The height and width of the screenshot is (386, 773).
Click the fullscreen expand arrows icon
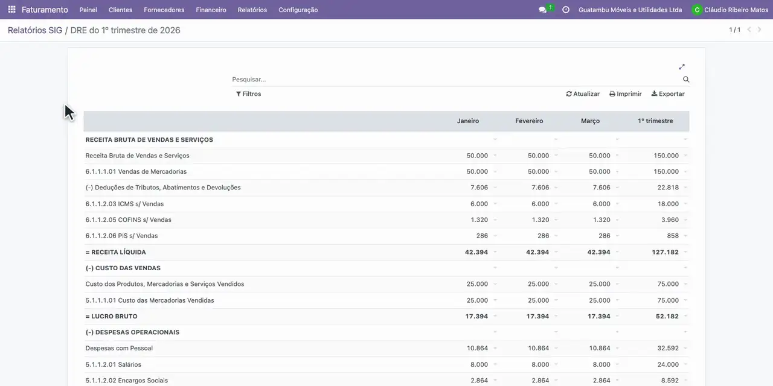click(682, 67)
